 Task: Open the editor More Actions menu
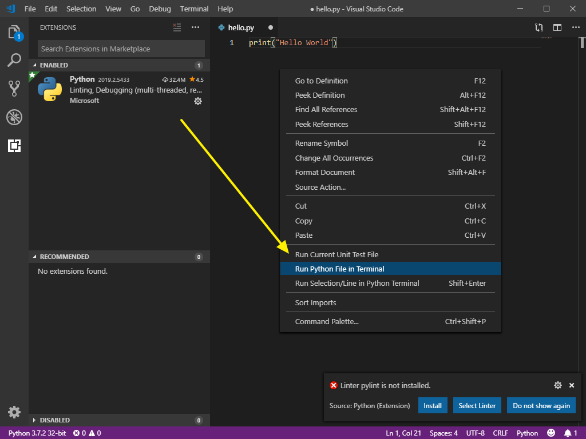point(576,27)
